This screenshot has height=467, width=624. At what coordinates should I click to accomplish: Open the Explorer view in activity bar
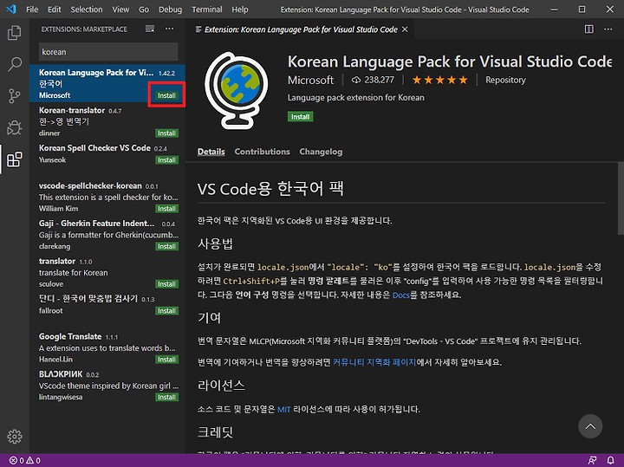[15, 33]
